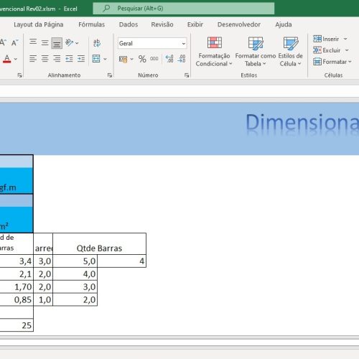The width and height of the screenshot is (359, 359).
Task: Open Estilos de Célula gallery
Action: [290, 52]
